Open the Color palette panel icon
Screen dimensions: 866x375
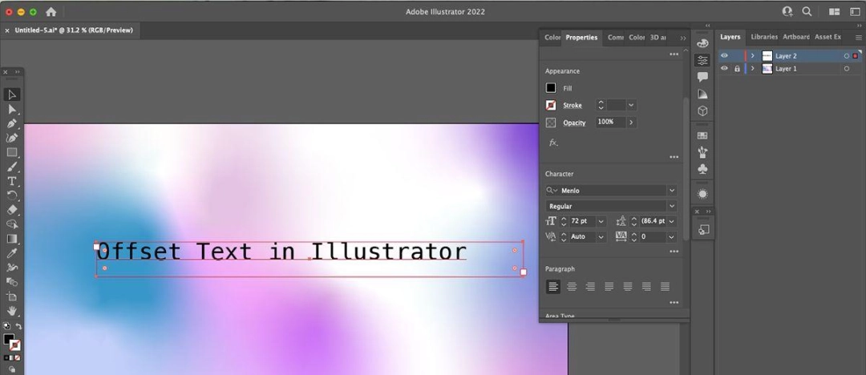[702, 43]
